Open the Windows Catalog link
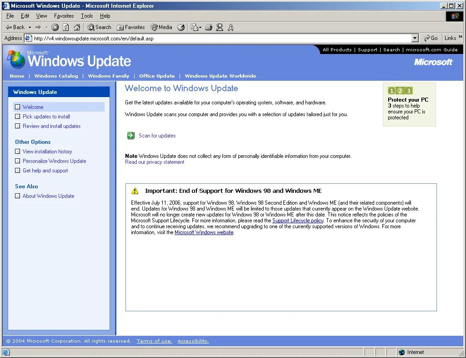466x358 pixels. [x=56, y=76]
